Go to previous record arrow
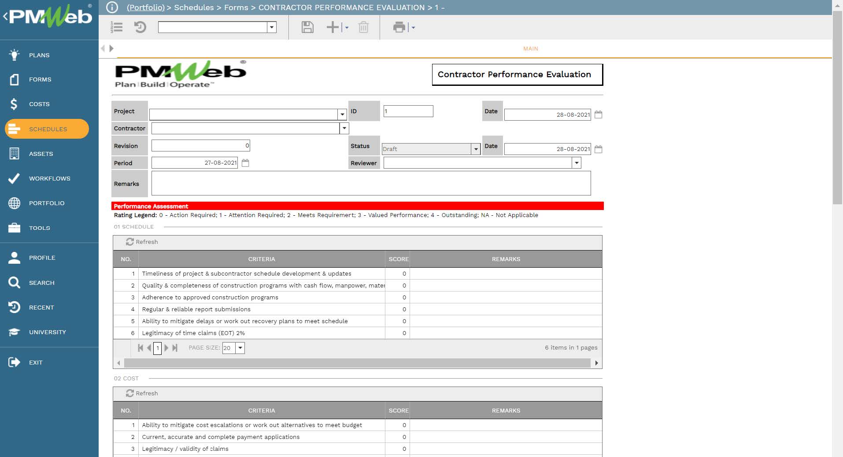 click(103, 48)
